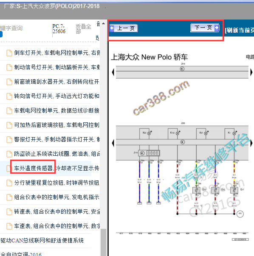
Task: Click document icon beside 前窗玻璃刮水器开关
Action: [x=9, y=82]
